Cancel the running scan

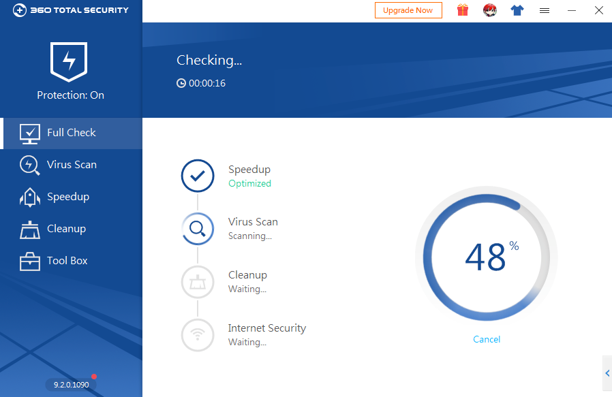tap(486, 339)
